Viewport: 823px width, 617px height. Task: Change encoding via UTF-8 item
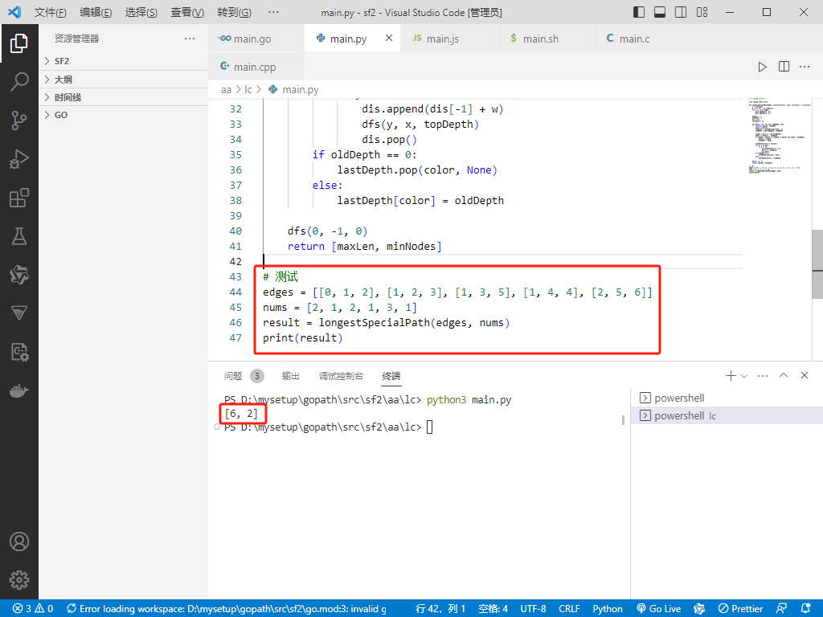(x=534, y=609)
